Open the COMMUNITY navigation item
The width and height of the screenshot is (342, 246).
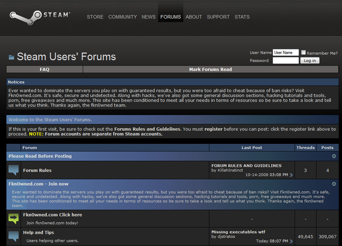pyautogui.click(x=123, y=17)
